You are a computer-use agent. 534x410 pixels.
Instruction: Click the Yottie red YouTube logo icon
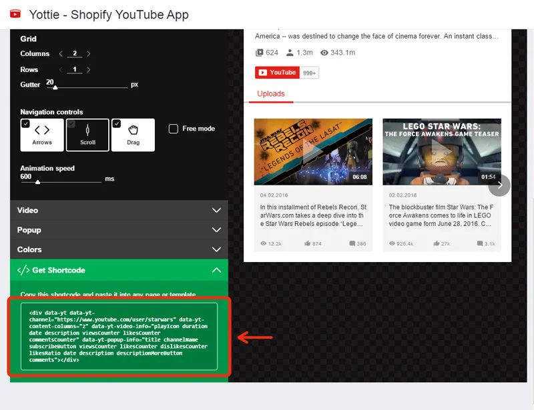(x=15, y=14)
